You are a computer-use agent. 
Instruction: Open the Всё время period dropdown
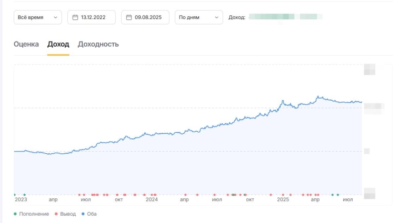[x=37, y=17]
